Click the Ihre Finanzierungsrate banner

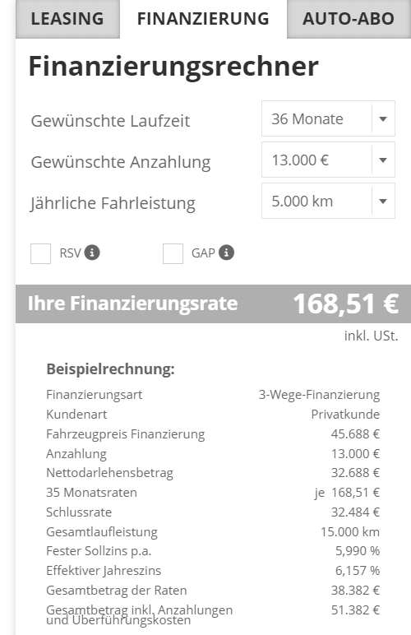(213, 304)
